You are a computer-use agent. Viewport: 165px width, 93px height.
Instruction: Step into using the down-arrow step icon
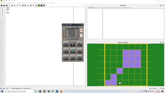coord(33,5)
